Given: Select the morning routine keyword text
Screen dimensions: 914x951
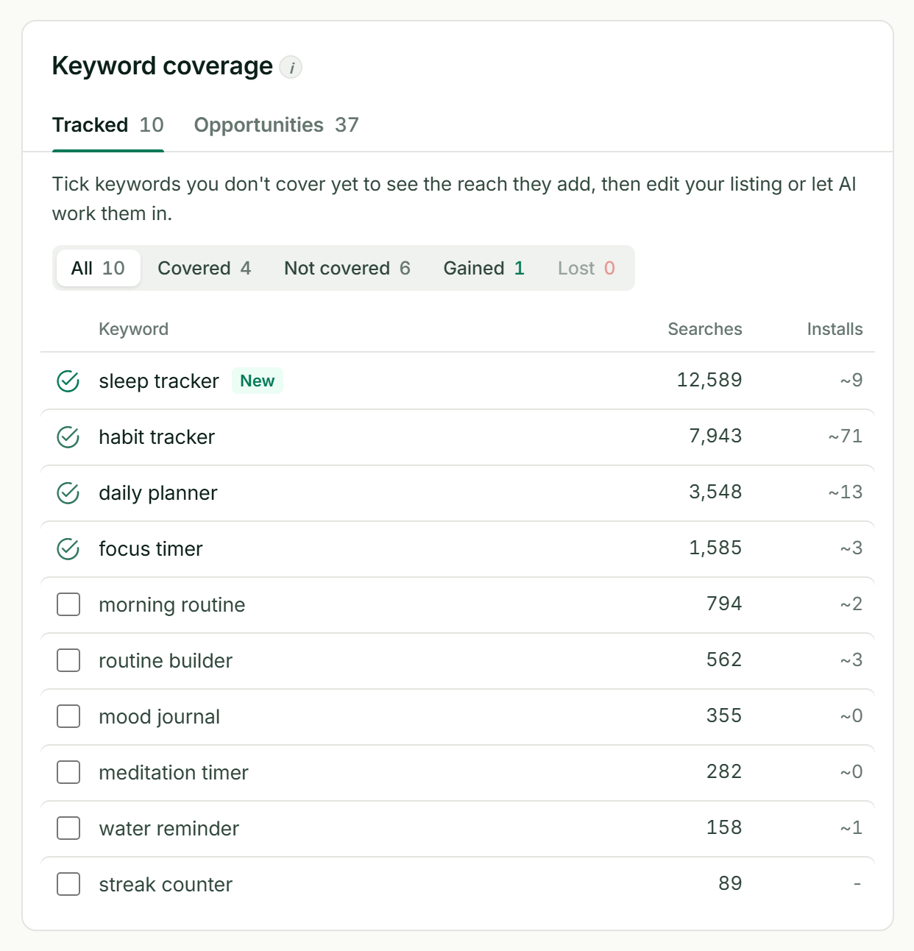Looking at the screenshot, I should pyautogui.click(x=172, y=605).
